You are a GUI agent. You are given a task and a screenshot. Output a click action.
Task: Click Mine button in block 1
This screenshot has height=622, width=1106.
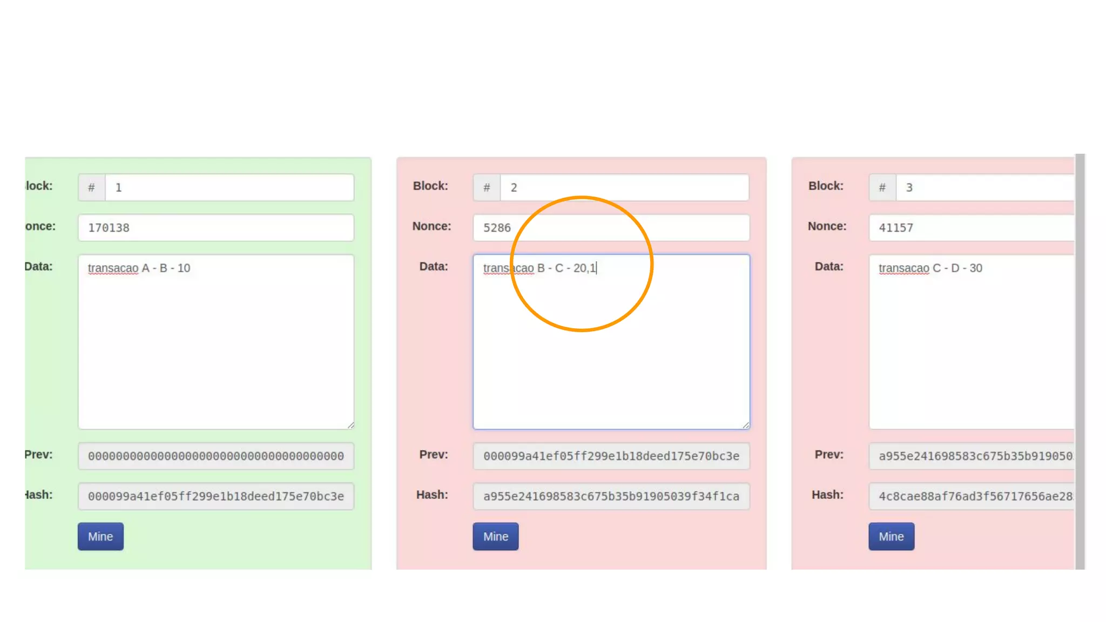(x=100, y=536)
